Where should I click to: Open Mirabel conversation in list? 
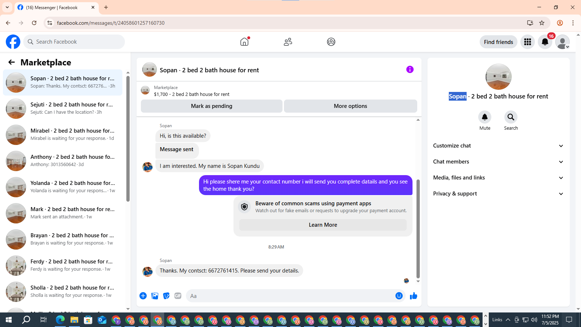(x=63, y=135)
